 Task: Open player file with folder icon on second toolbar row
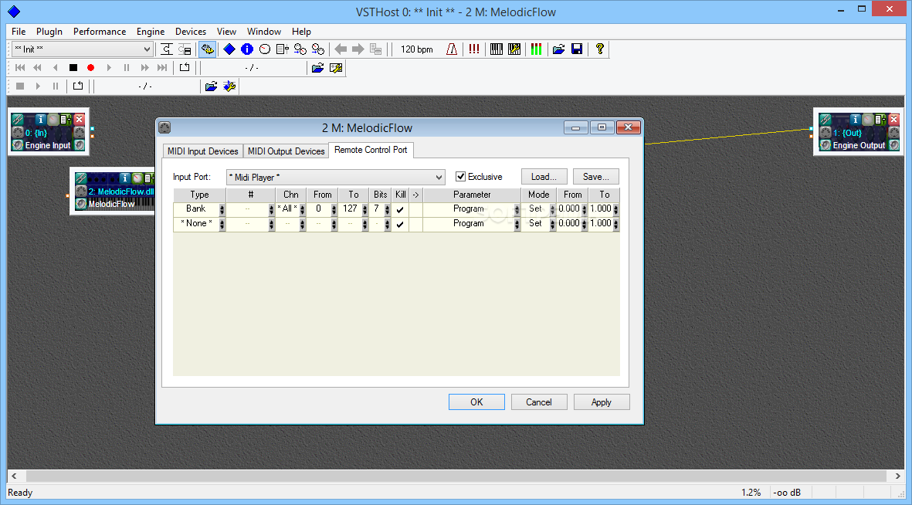pyautogui.click(x=317, y=68)
